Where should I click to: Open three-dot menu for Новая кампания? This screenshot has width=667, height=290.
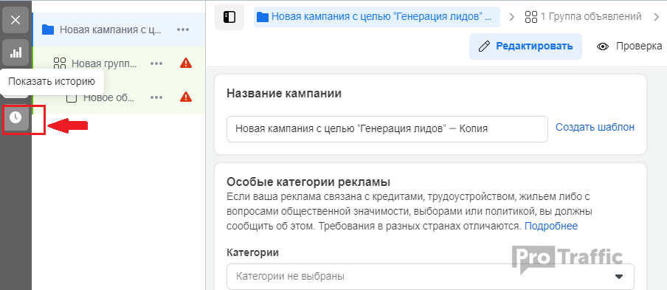[x=183, y=30]
